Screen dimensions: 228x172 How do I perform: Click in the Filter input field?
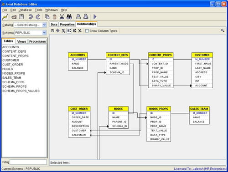coord(28,162)
